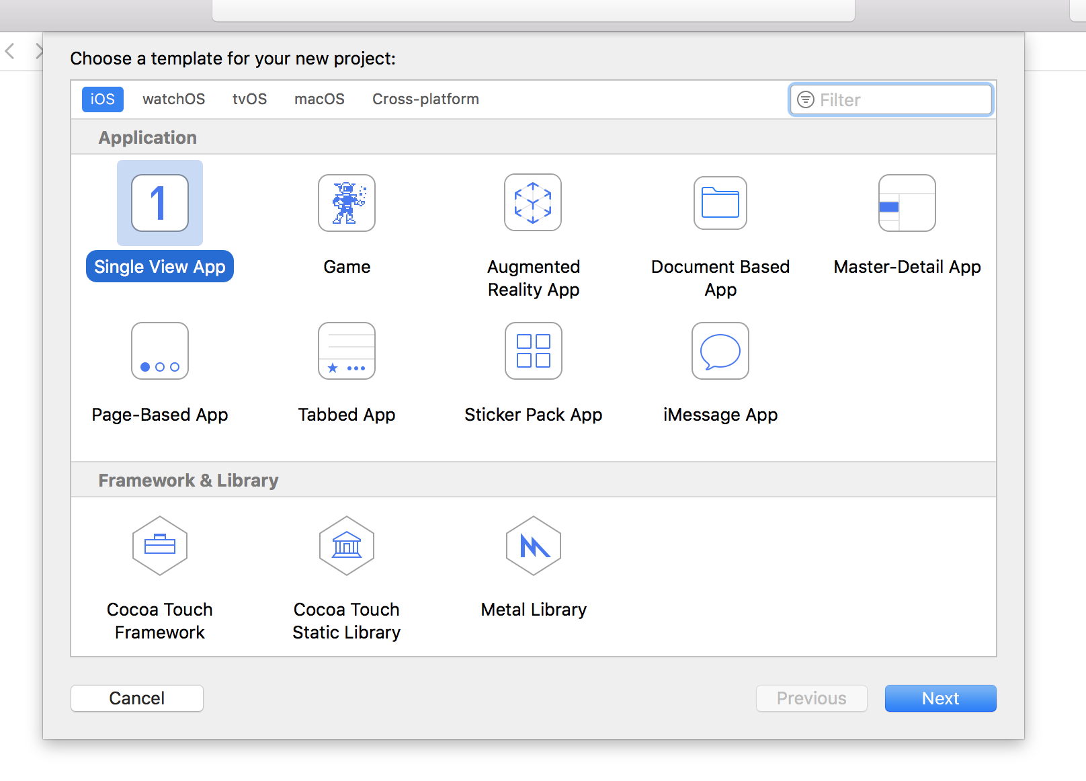The image size is (1086, 781).
Task: Select the Augmented Reality App icon
Action: (533, 202)
